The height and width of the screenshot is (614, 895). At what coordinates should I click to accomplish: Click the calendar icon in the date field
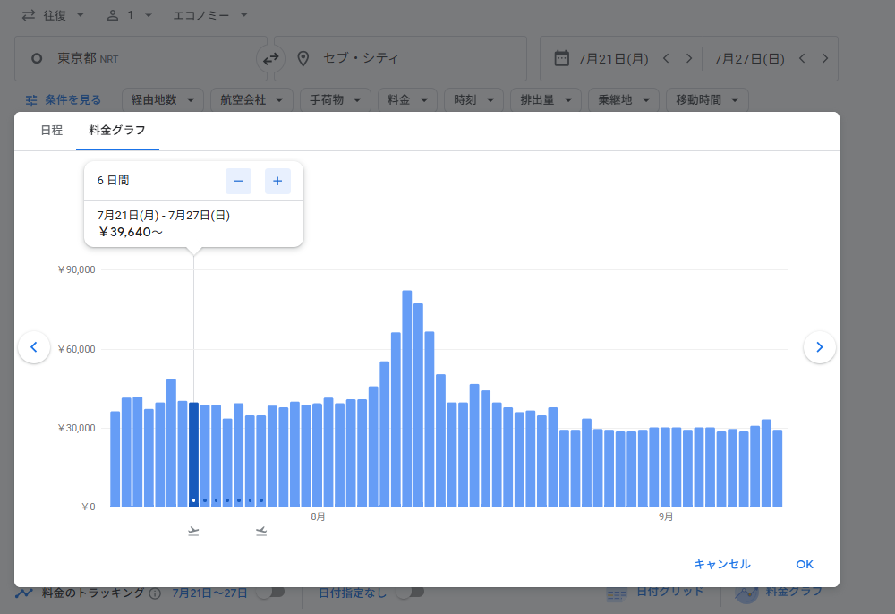pos(562,58)
